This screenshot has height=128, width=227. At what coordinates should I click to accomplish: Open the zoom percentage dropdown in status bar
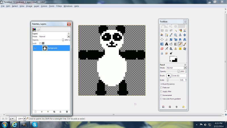(x=24, y=118)
